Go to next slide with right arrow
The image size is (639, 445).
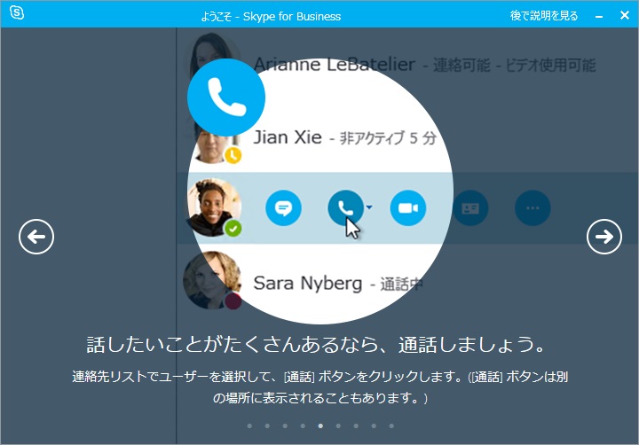point(604,237)
